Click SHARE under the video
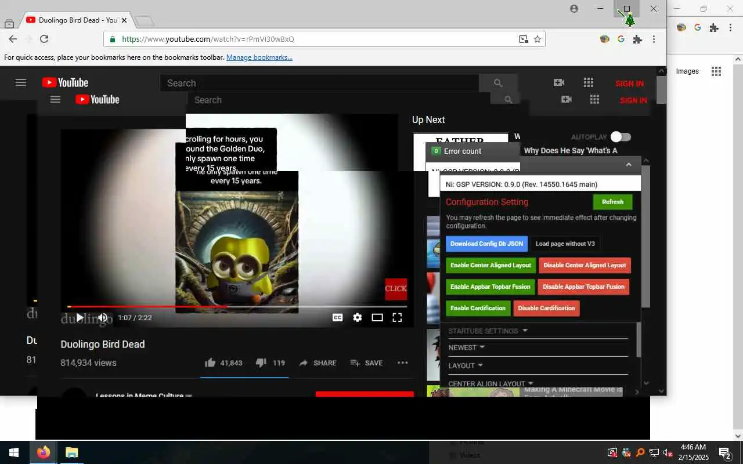Image resolution: width=743 pixels, height=464 pixels. pyautogui.click(x=318, y=362)
